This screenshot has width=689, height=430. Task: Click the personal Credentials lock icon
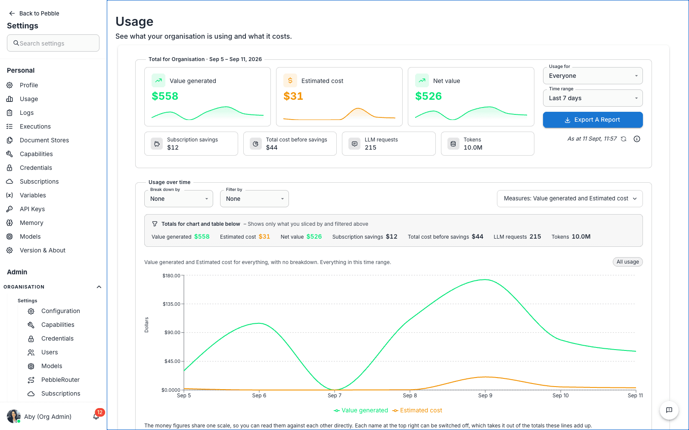click(x=9, y=168)
